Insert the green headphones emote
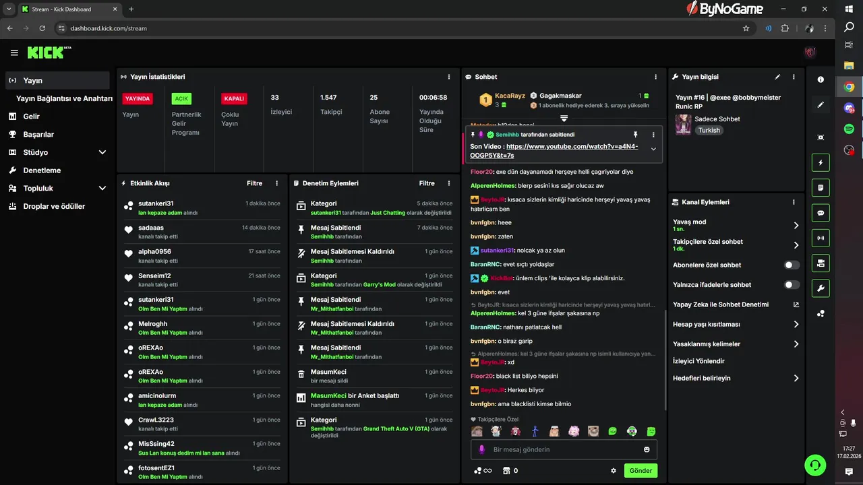This screenshot has height=485, width=863. 632,431
